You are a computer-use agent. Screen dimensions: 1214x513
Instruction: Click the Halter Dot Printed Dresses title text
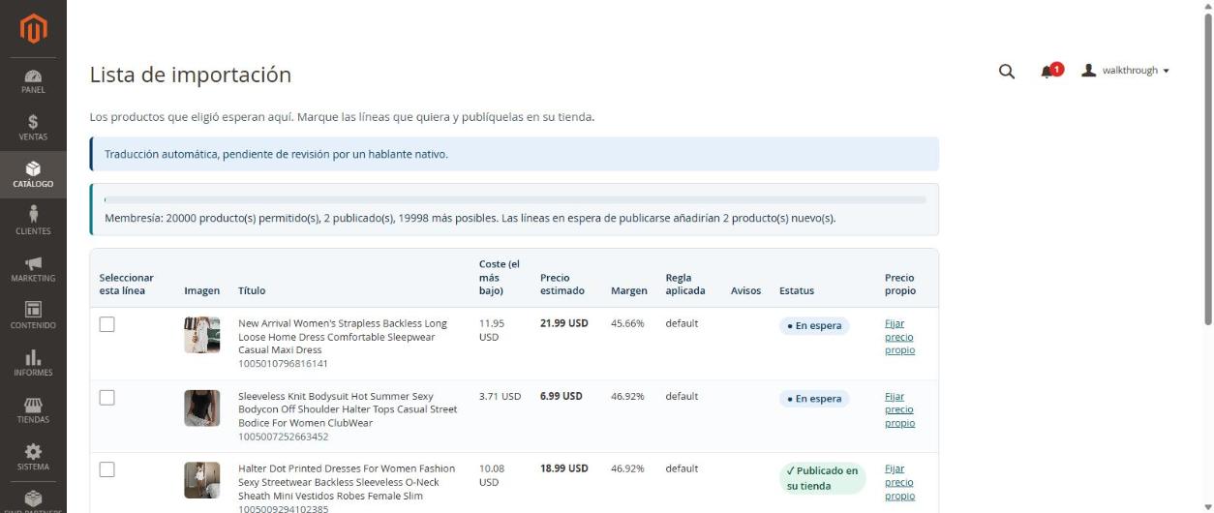[x=347, y=482]
